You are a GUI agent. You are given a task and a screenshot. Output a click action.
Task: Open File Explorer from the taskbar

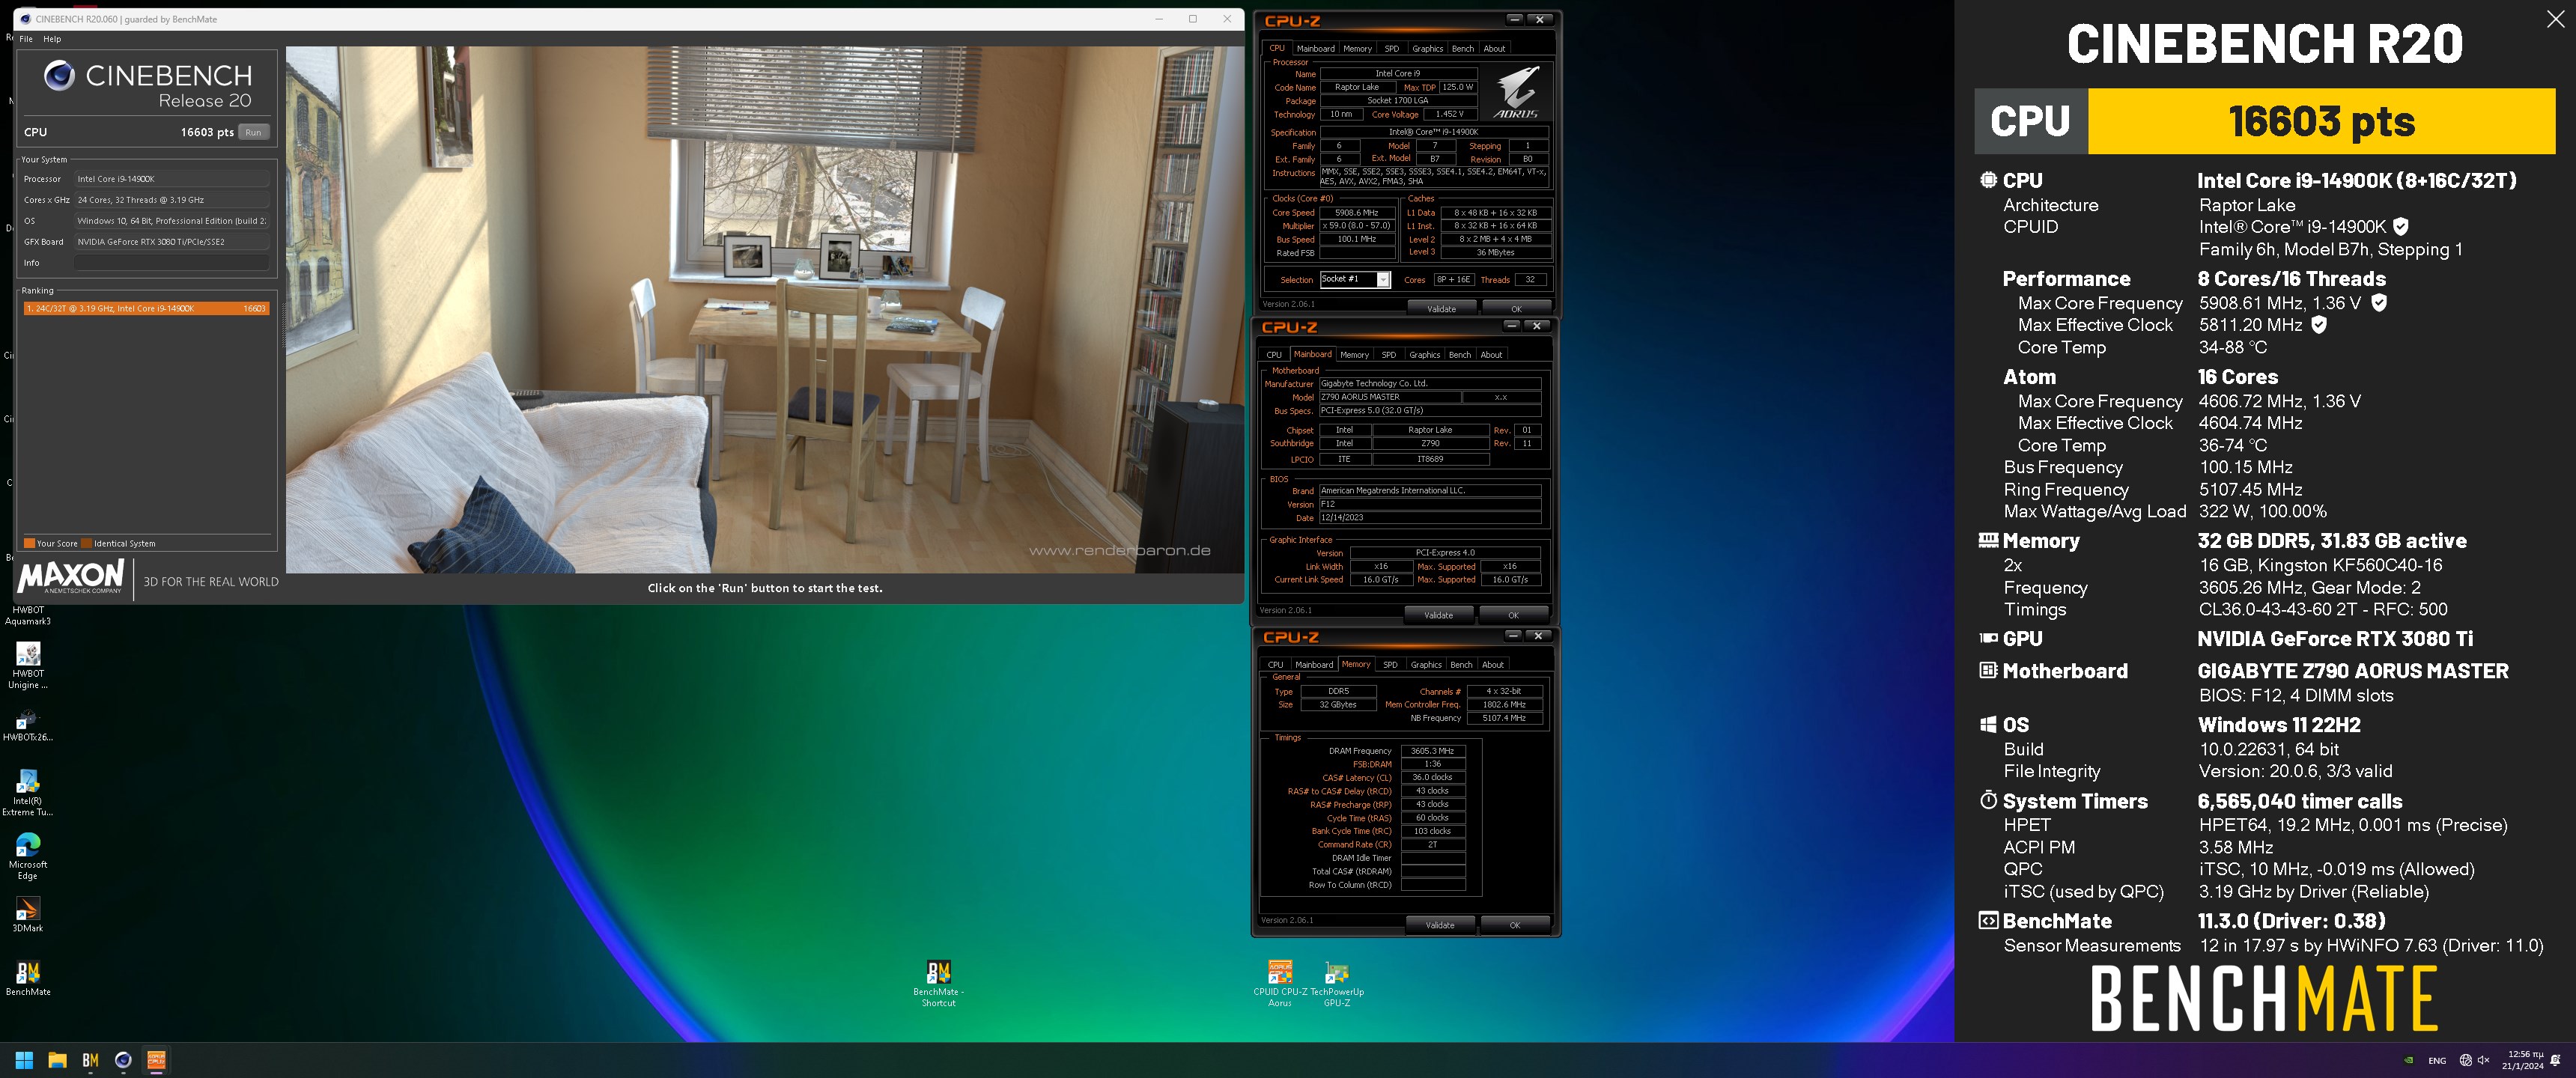click(57, 1060)
